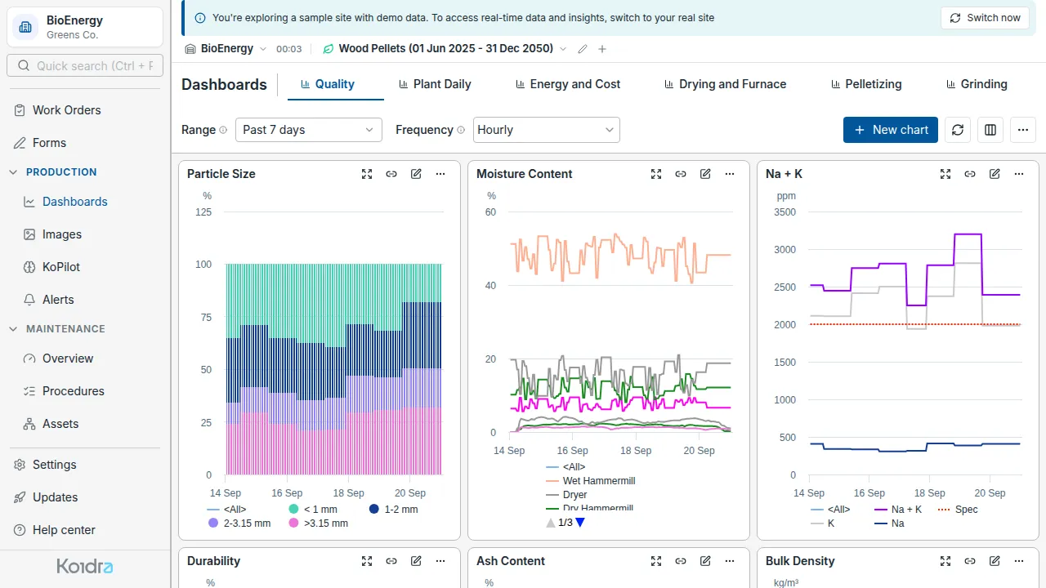Edit the Wood Pellets product name

(583, 49)
